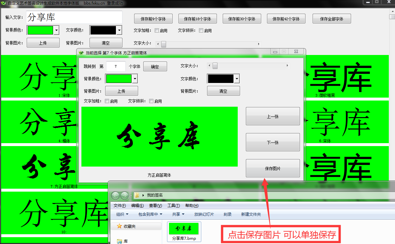The image size is (395, 244).
Task: Enable the italic checkbox in the font dialog
Action: 151,101
